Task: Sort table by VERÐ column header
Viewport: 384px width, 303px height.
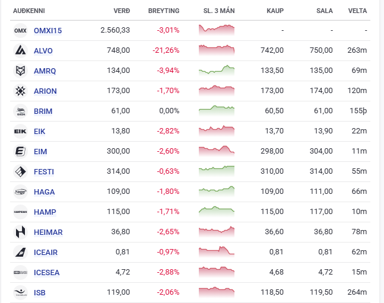Action: coord(122,11)
